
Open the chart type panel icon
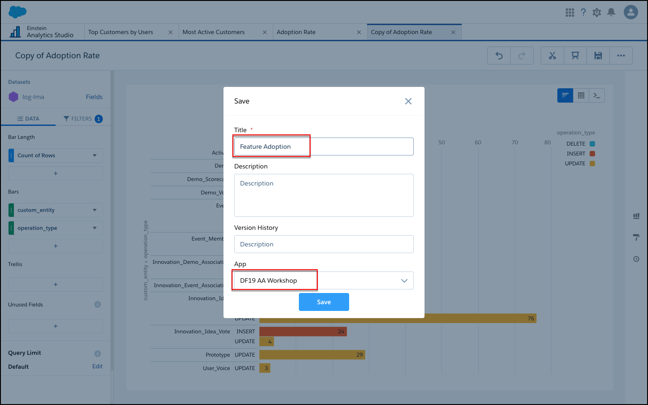click(636, 216)
